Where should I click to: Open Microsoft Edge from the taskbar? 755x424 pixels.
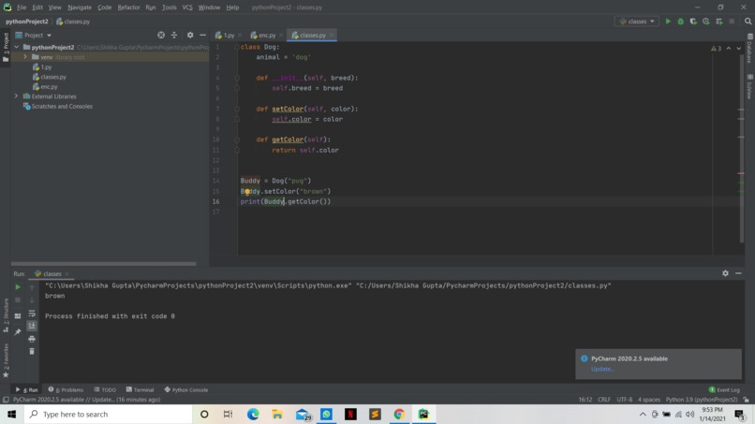[x=253, y=414]
